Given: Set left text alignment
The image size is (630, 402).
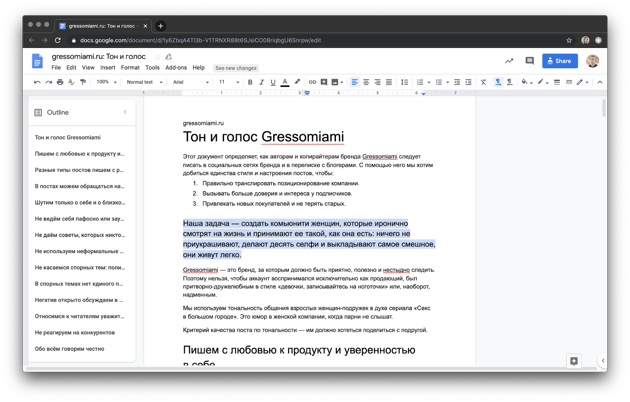Looking at the screenshot, I should 355,82.
